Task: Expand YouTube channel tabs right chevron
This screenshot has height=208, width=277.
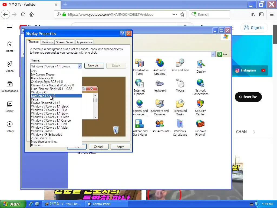Action: pos(254,132)
